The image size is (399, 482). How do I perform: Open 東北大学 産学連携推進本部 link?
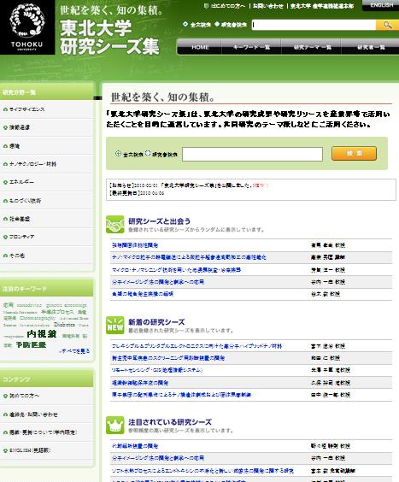pyautogui.click(x=322, y=6)
